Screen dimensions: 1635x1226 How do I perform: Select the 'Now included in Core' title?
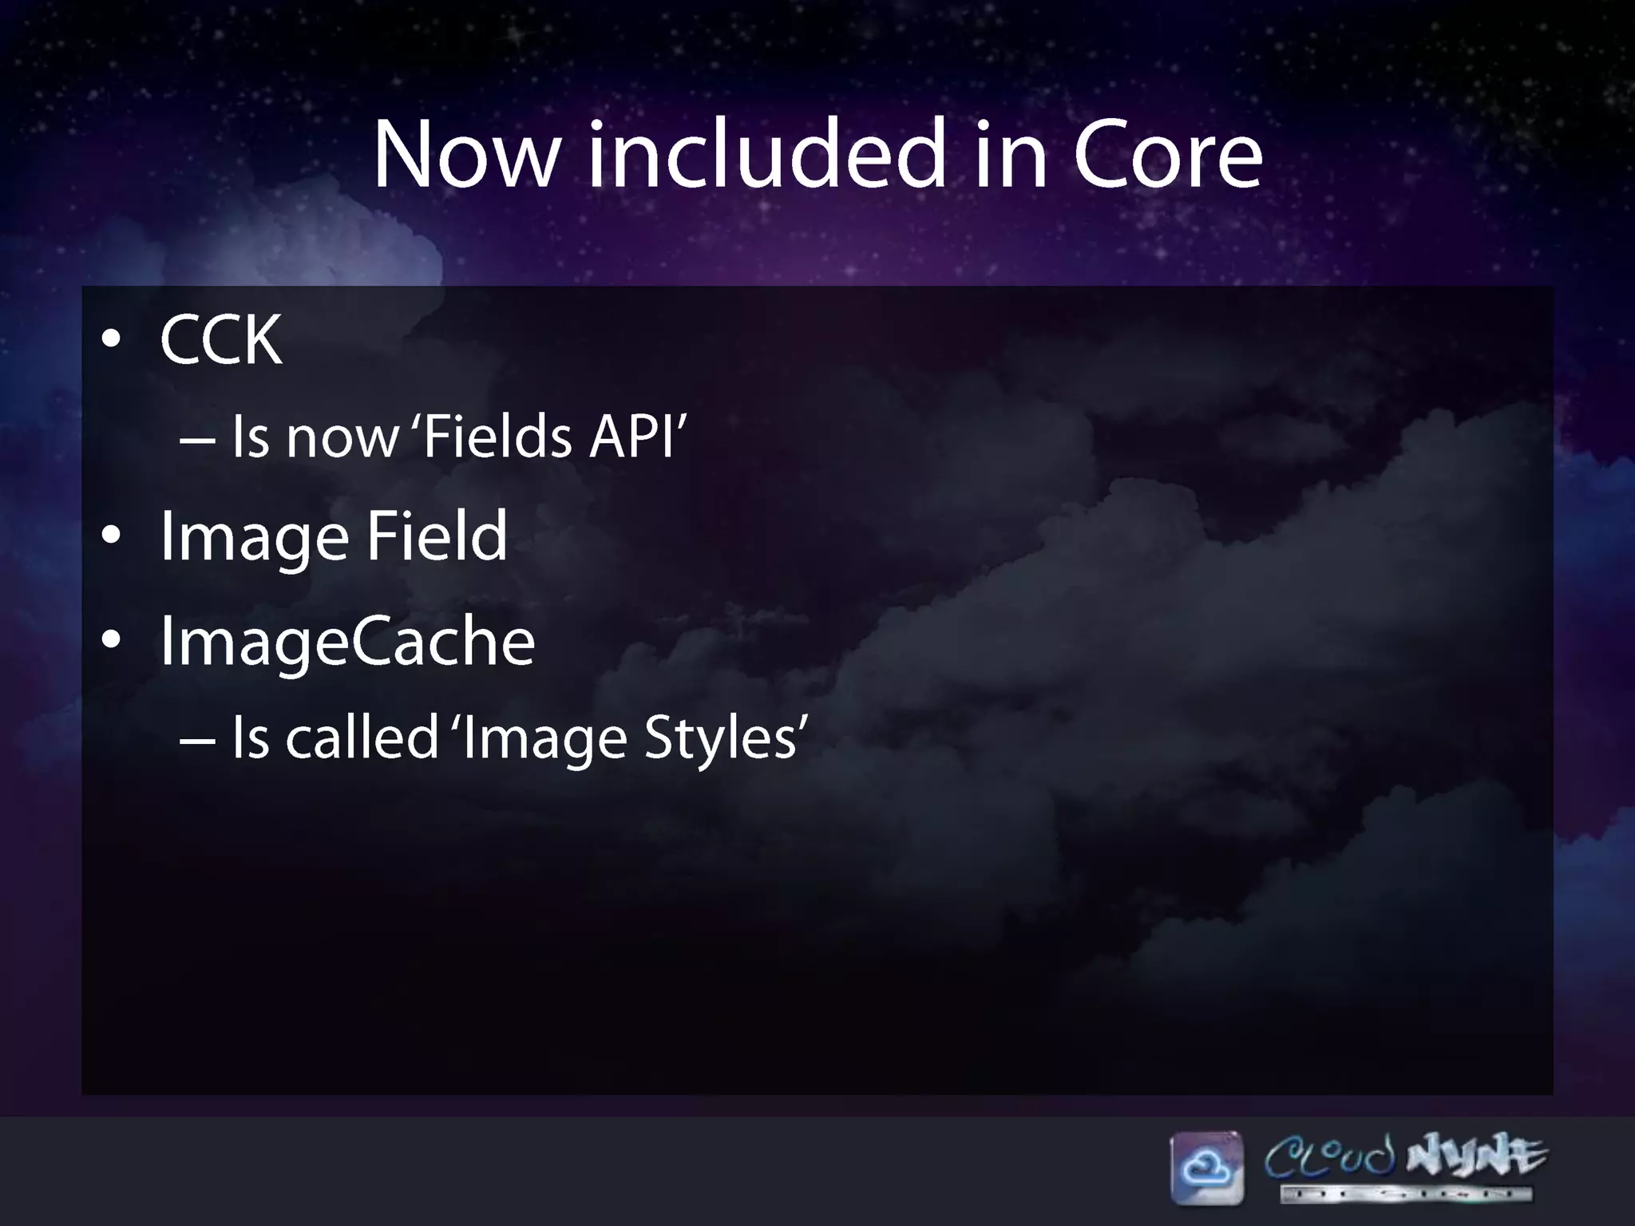tap(817, 153)
